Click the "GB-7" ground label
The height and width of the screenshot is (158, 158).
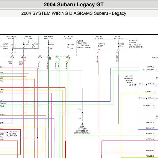[82, 127]
